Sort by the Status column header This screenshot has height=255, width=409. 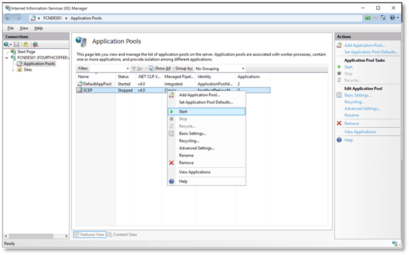click(x=123, y=77)
